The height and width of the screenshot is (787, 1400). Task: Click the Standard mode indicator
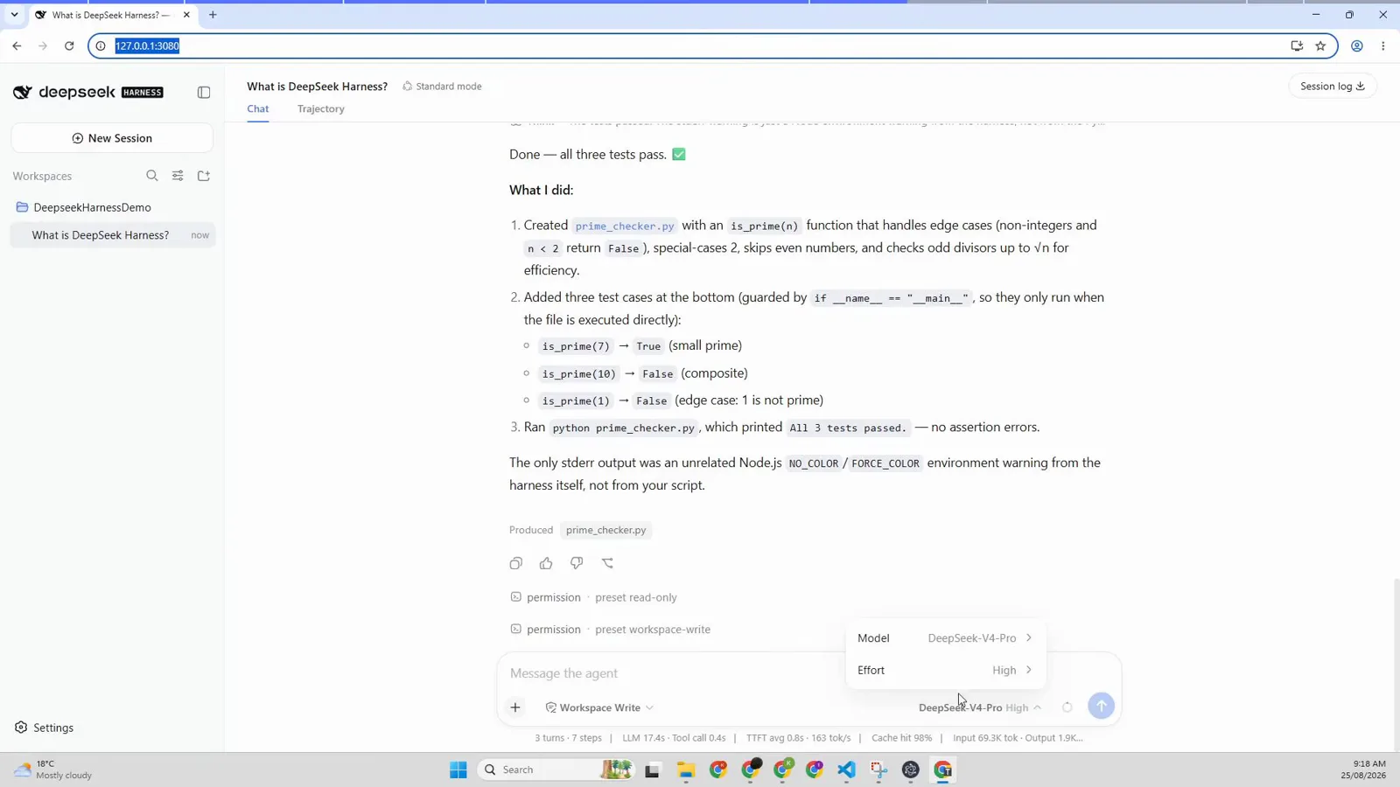tap(442, 87)
